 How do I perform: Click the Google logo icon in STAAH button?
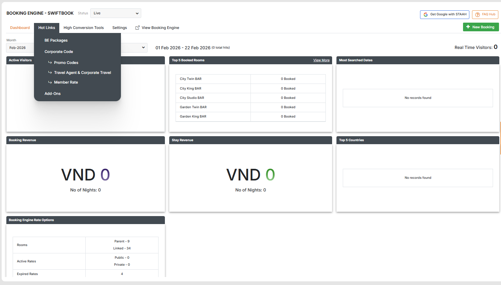[425, 15]
